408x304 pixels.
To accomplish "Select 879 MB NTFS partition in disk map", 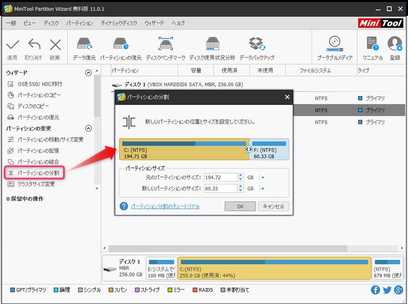I will [387, 269].
